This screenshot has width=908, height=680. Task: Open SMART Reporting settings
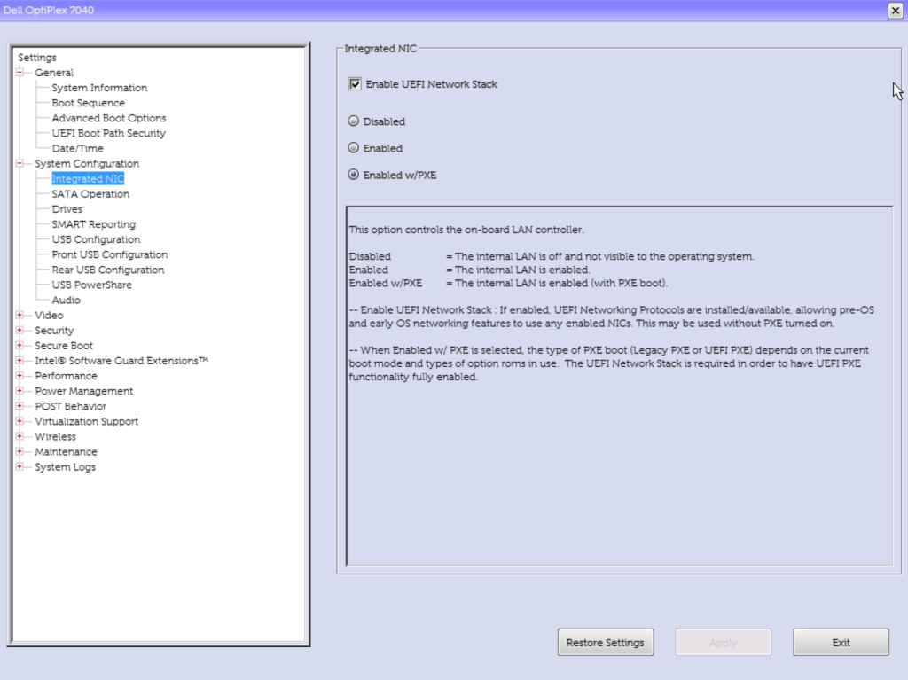(94, 224)
